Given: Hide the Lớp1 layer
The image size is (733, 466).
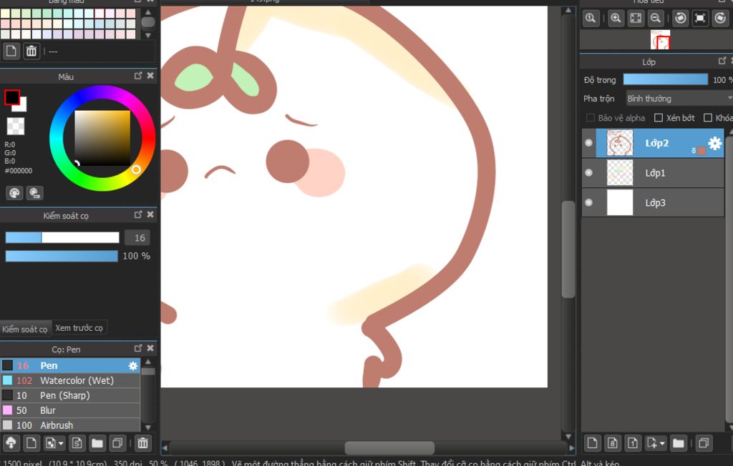Looking at the screenshot, I should coord(589,173).
